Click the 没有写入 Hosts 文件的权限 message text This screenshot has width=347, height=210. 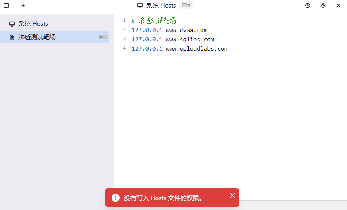tap(163, 198)
